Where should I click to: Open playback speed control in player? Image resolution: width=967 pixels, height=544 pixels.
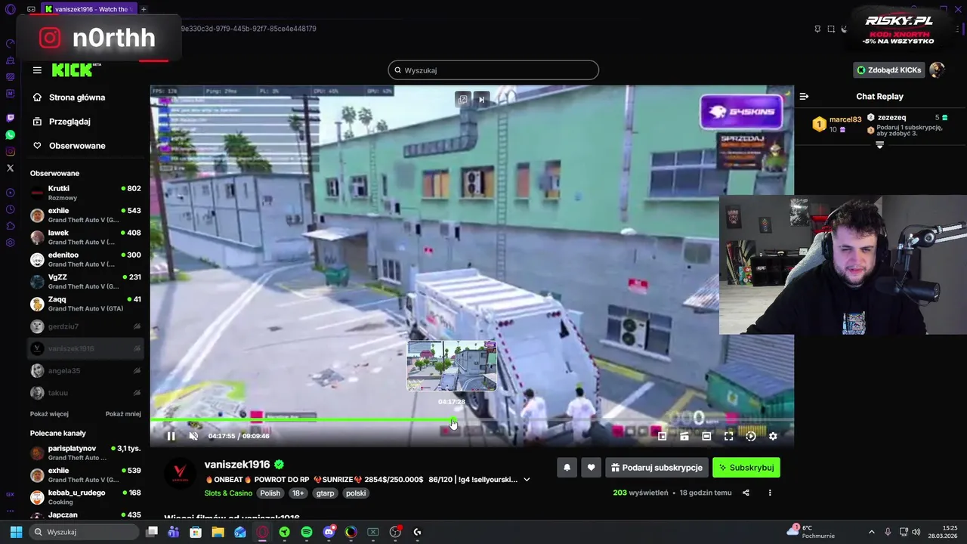[x=751, y=436]
